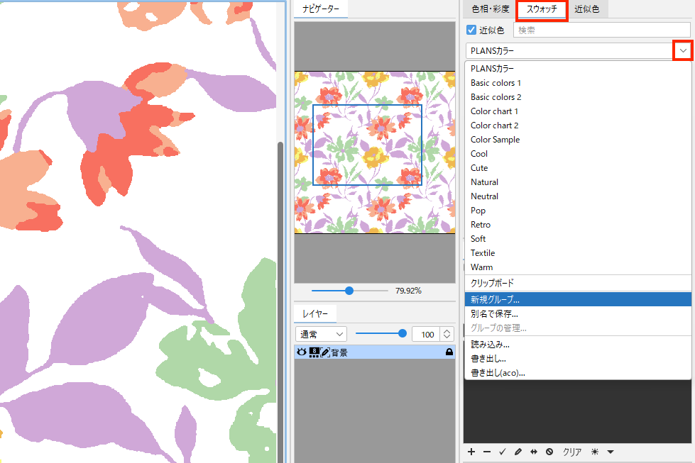Choose Color Sample swatch group
The image size is (695, 463).
pos(578,140)
